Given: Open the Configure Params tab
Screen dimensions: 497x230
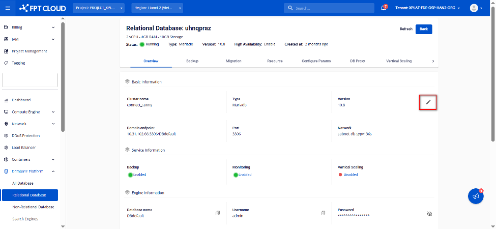Looking at the screenshot, I should pyautogui.click(x=316, y=61).
